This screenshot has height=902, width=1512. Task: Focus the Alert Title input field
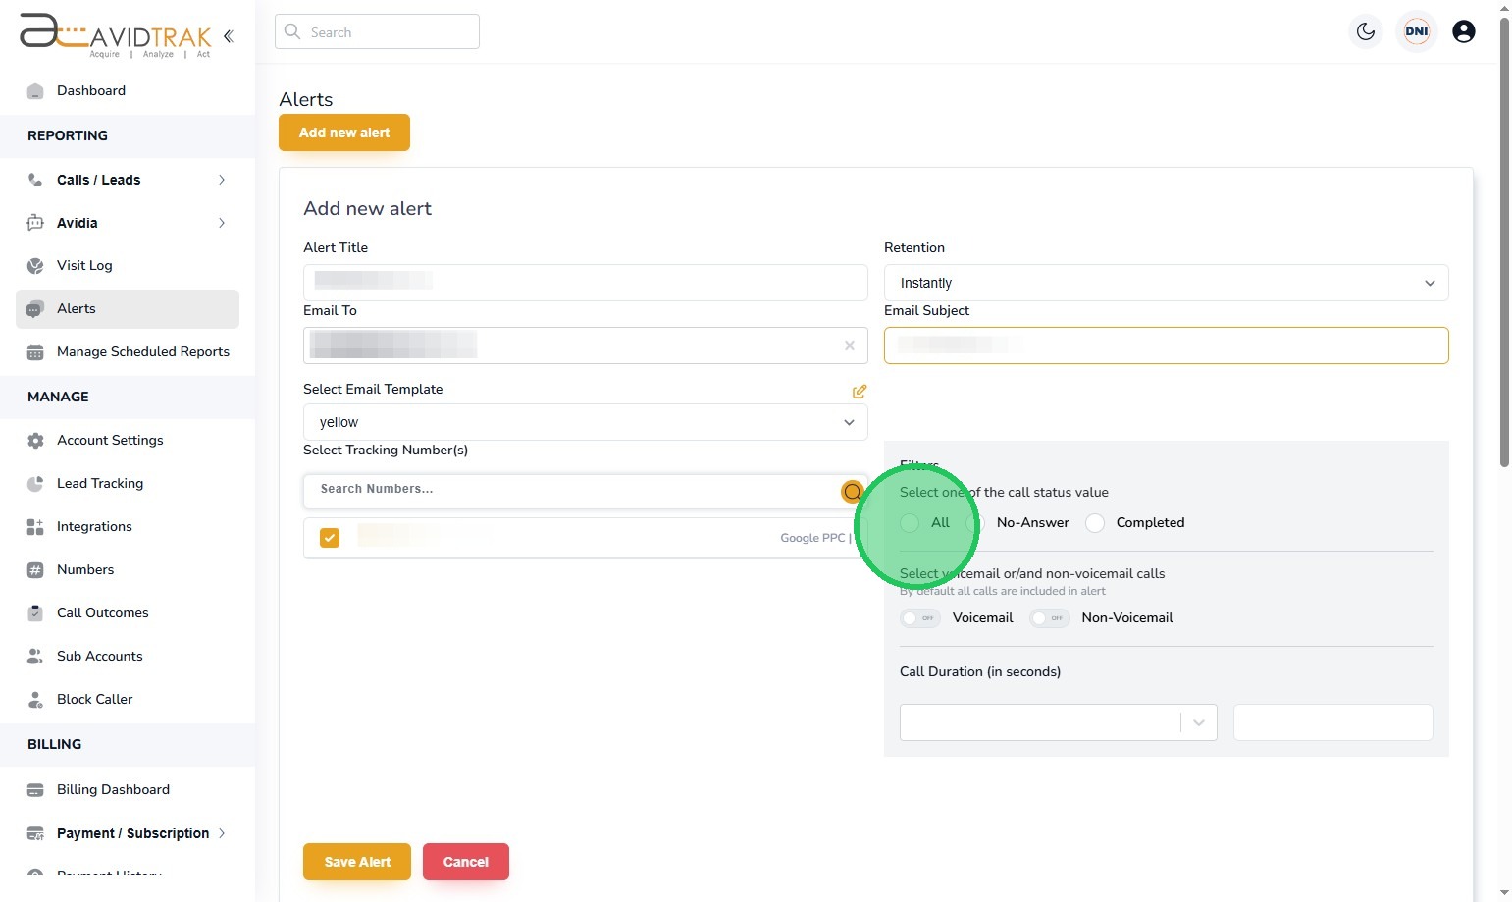click(586, 283)
